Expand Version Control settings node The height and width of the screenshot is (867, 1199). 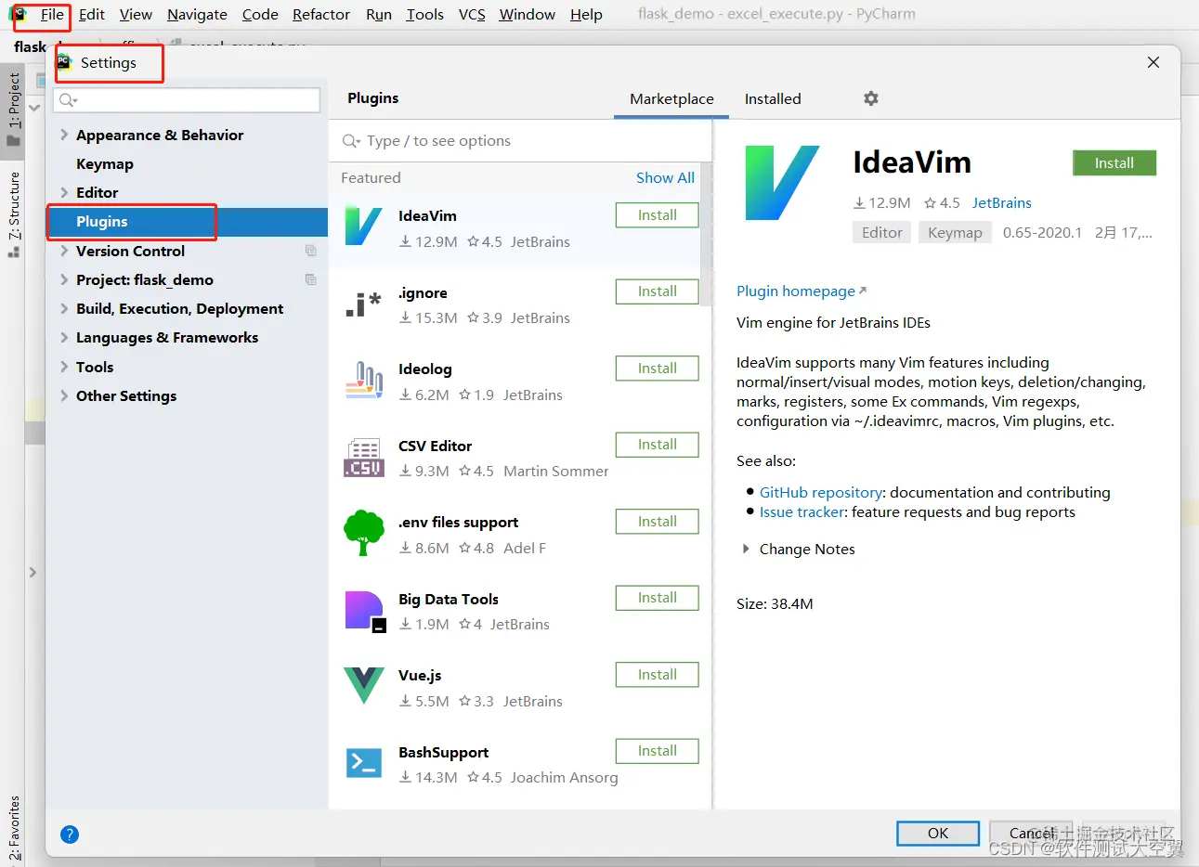(x=64, y=251)
